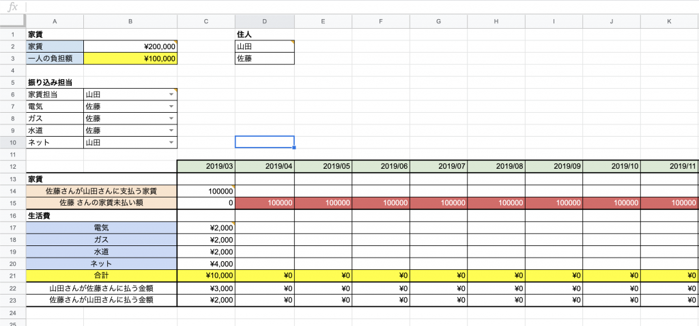The width and height of the screenshot is (699, 326).
Task: Select column K header
Action: pos(670,21)
